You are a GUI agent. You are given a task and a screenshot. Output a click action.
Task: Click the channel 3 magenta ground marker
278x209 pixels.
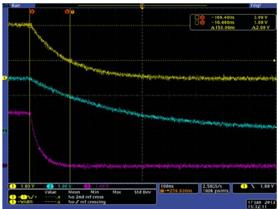(x=5, y=165)
